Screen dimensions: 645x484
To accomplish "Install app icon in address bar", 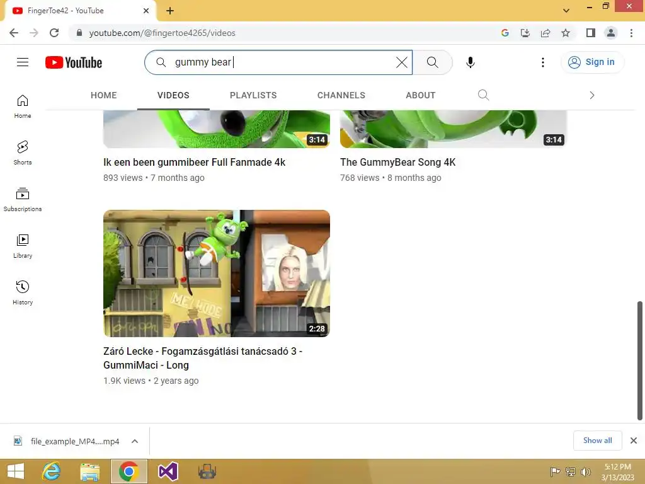I will (525, 33).
